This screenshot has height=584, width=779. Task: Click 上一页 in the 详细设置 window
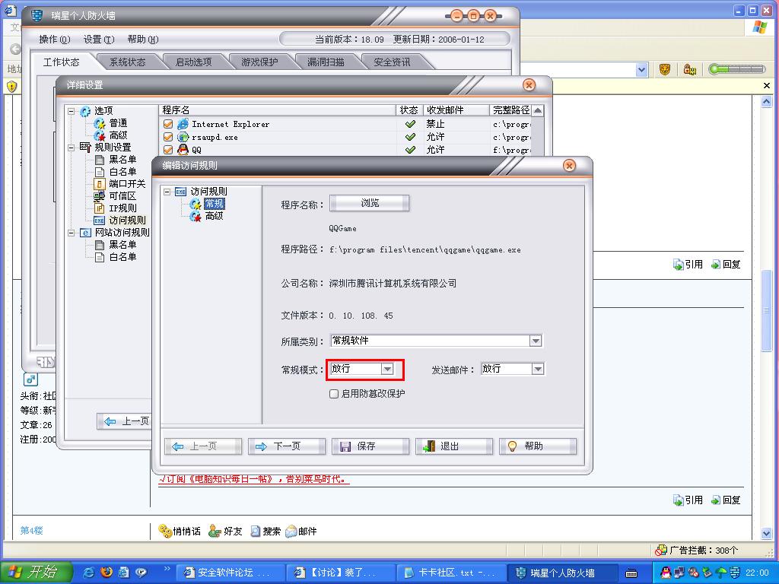pos(126,421)
